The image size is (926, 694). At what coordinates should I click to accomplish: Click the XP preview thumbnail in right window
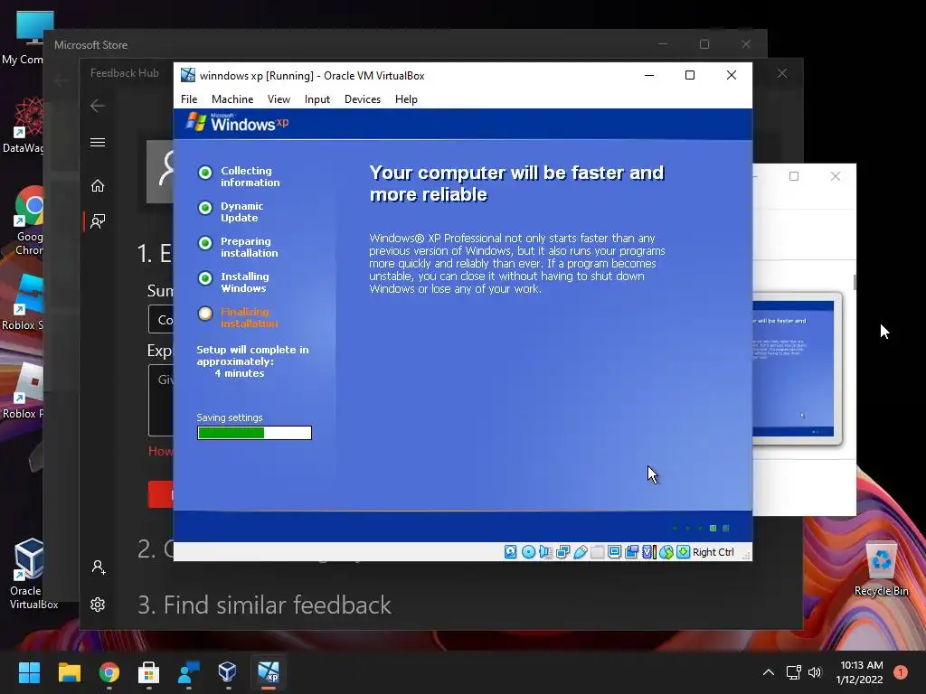pyautogui.click(x=796, y=369)
